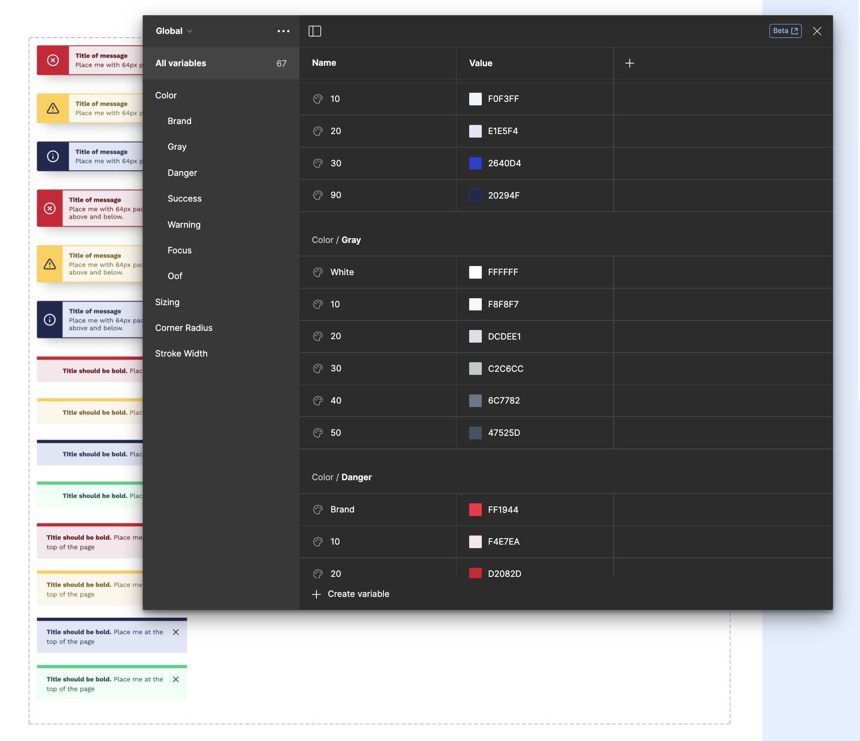This screenshot has height=741, width=860.
Task: Click the palette icon next to Brand danger variable
Action: [318, 509]
